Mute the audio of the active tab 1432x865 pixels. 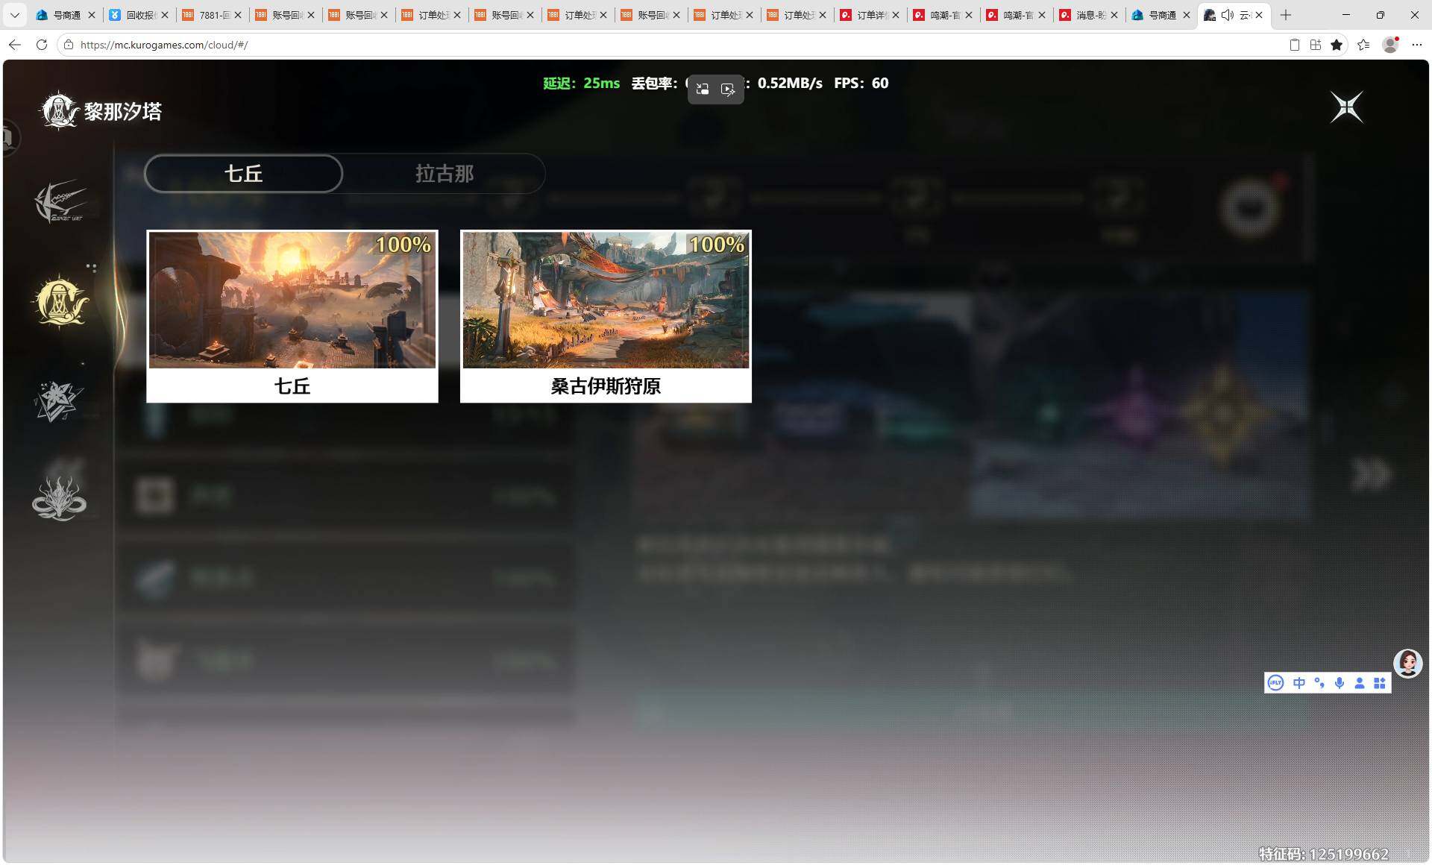(1227, 15)
